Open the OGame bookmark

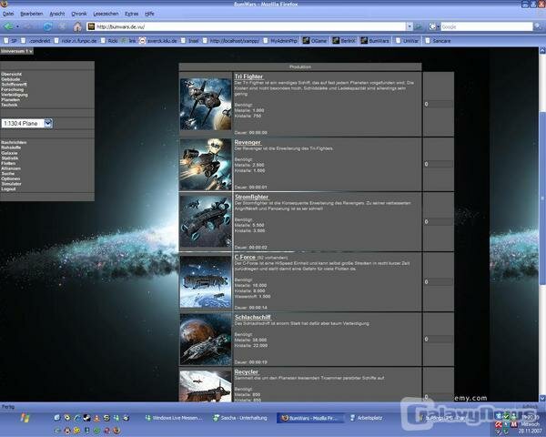[315, 41]
